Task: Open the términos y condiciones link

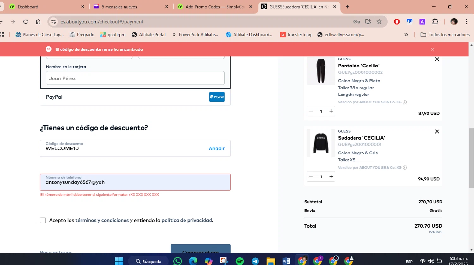Action: pyautogui.click(x=102, y=220)
